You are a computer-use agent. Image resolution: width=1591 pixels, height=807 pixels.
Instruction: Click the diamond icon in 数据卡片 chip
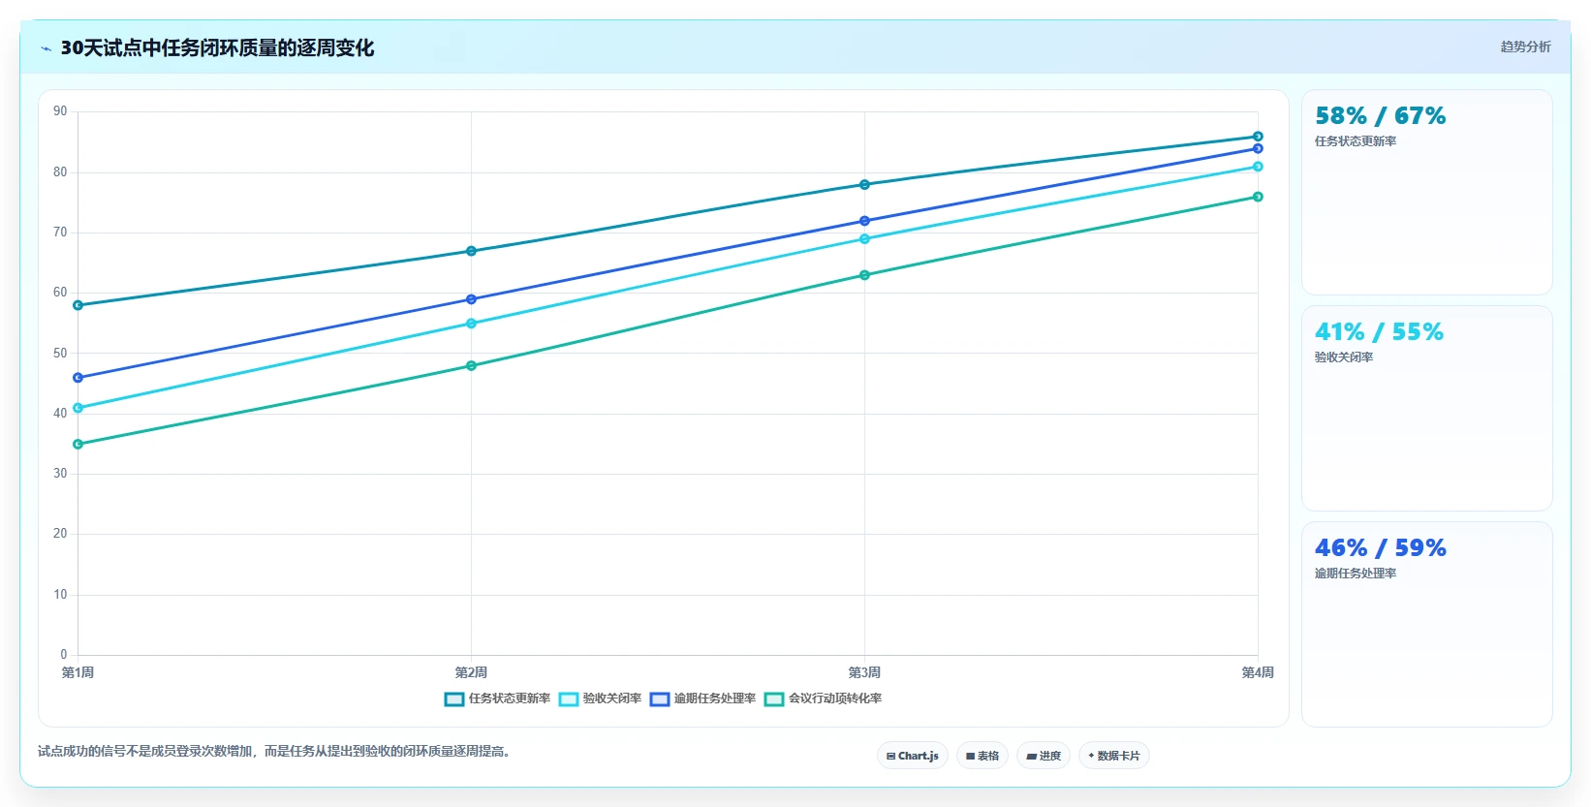pos(1091,756)
